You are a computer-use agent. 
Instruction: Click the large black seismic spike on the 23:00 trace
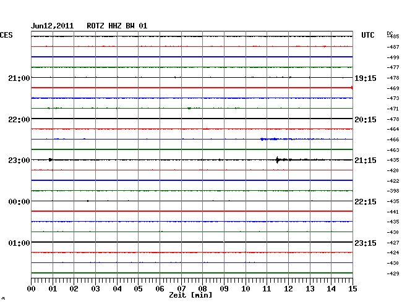coord(277,160)
